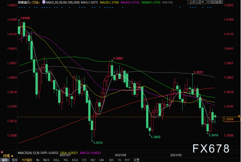Select the RSI indicator tab
This screenshot has height=162, width=241.
[111, 160]
